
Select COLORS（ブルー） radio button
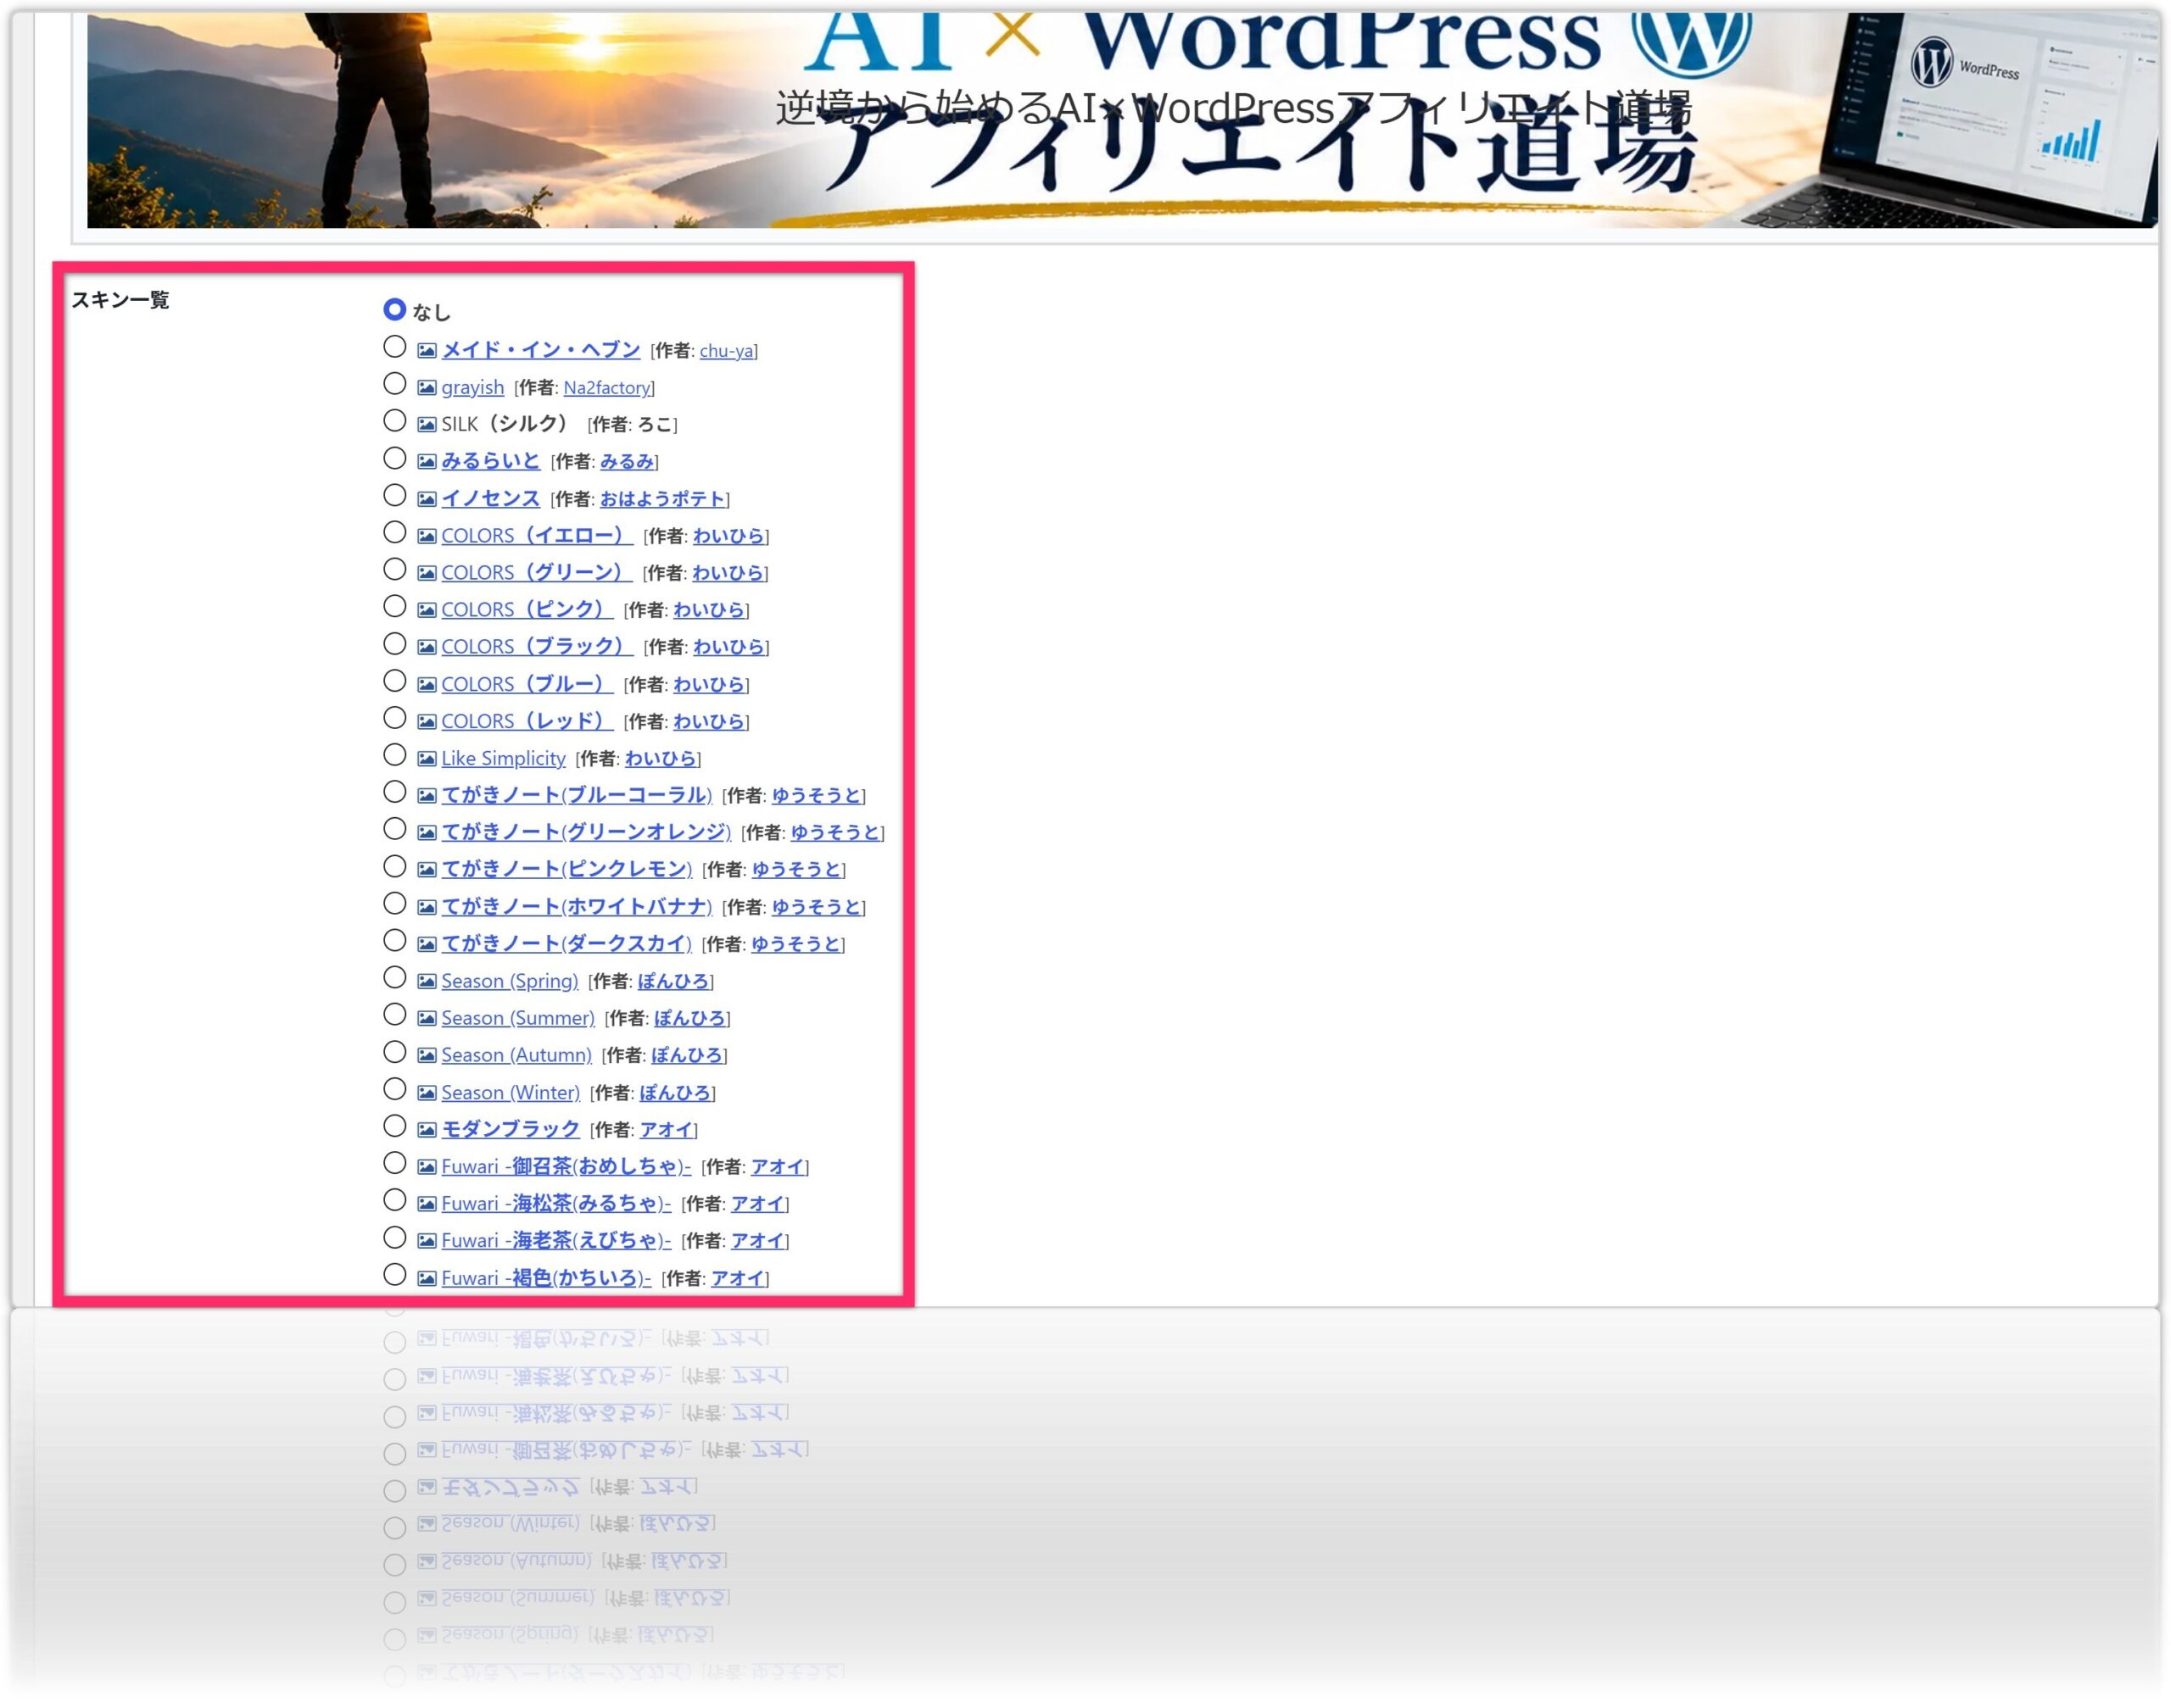[394, 682]
